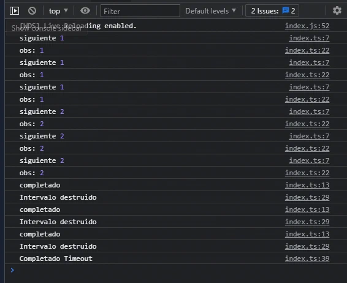
Task: Open index.ts:29 link of first Intervalo destruido
Action: [307, 197]
